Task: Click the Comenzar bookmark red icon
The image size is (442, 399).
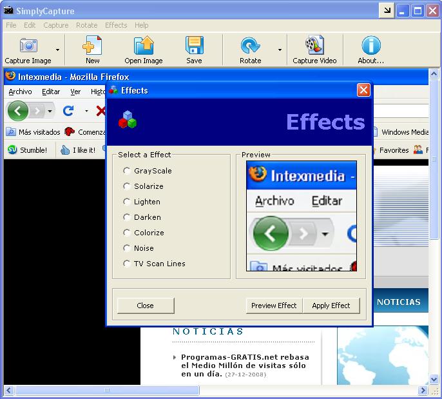Action: (x=70, y=131)
